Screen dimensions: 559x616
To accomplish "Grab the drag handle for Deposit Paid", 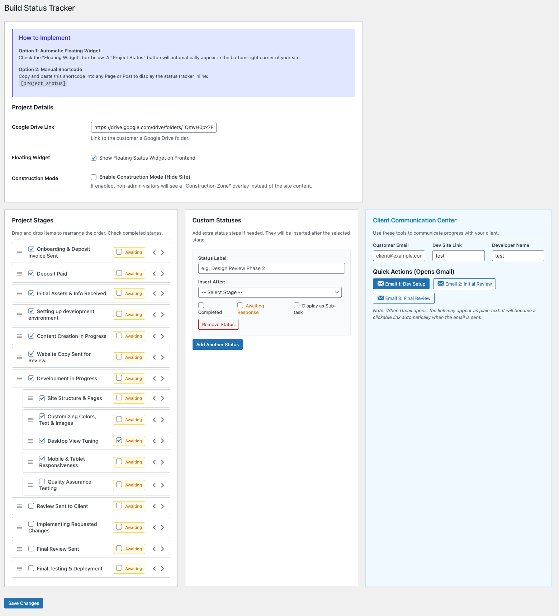I will 19,274.
